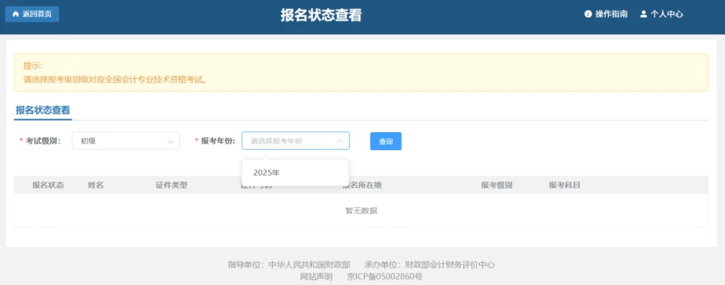Click inside the 报考年份 selection field

(289, 141)
